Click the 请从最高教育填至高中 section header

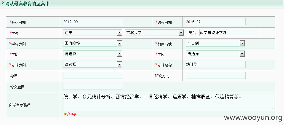(27, 4)
